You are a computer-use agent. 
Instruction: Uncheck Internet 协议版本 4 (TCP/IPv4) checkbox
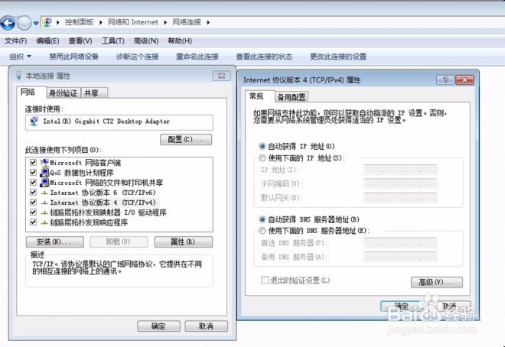(x=33, y=203)
